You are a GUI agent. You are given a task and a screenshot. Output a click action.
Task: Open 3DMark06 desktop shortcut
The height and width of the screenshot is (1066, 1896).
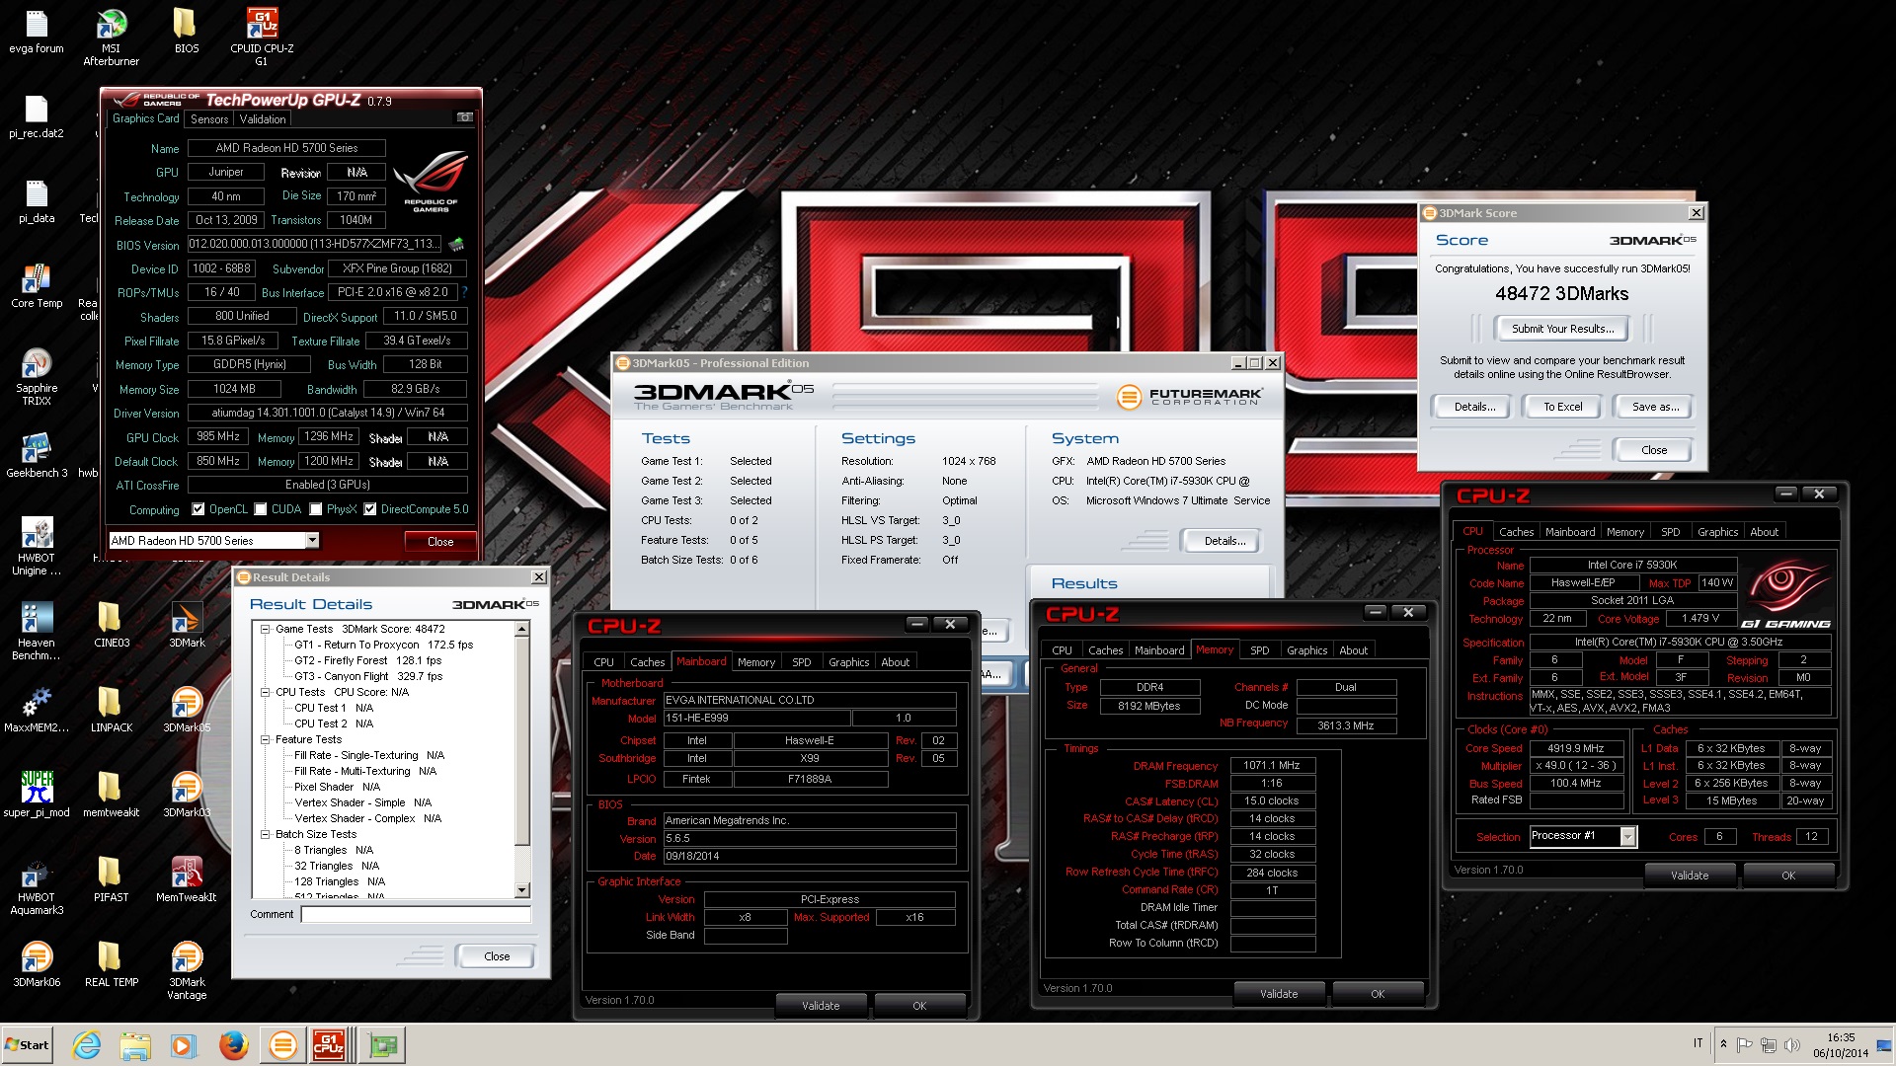pyautogui.click(x=37, y=965)
